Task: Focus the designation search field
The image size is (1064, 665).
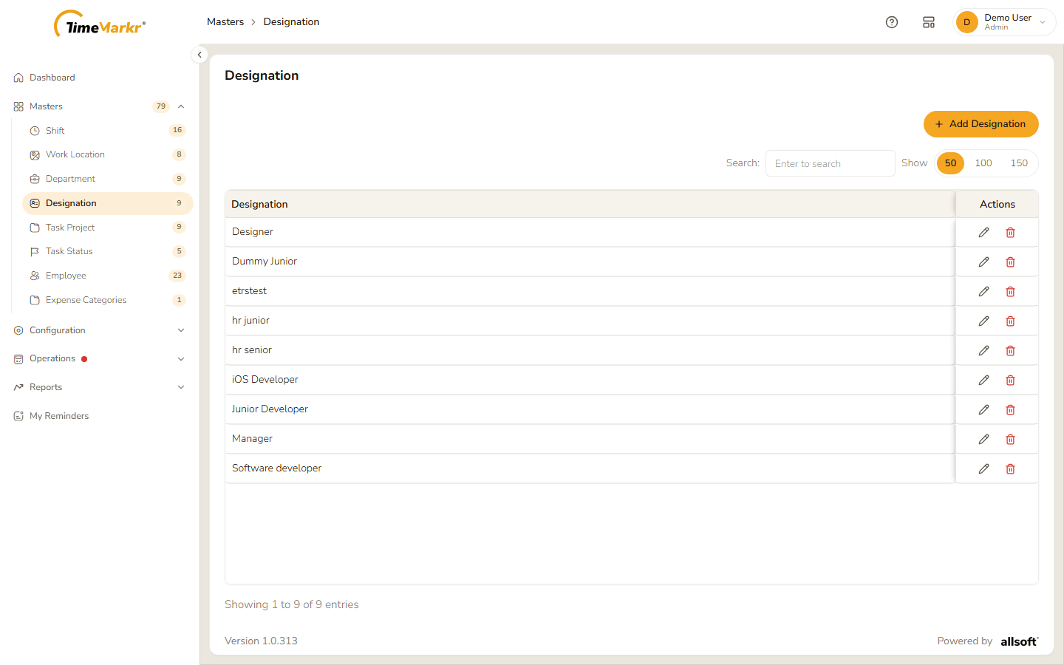Action: pyautogui.click(x=831, y=163)
